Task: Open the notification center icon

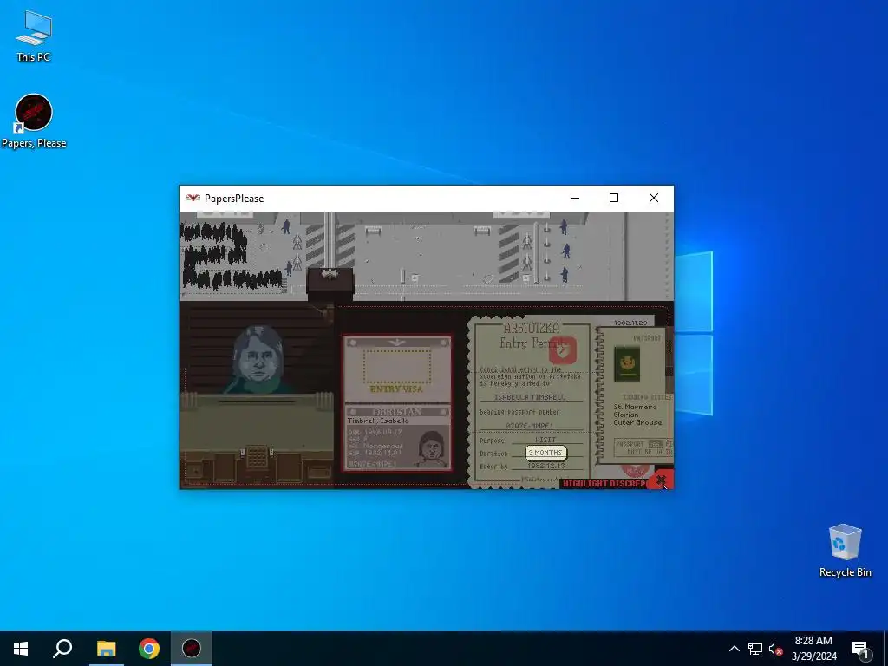Action: 861,649
